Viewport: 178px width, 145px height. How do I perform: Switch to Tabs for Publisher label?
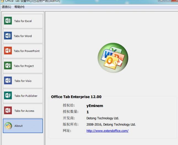click(x=26, y=96)
